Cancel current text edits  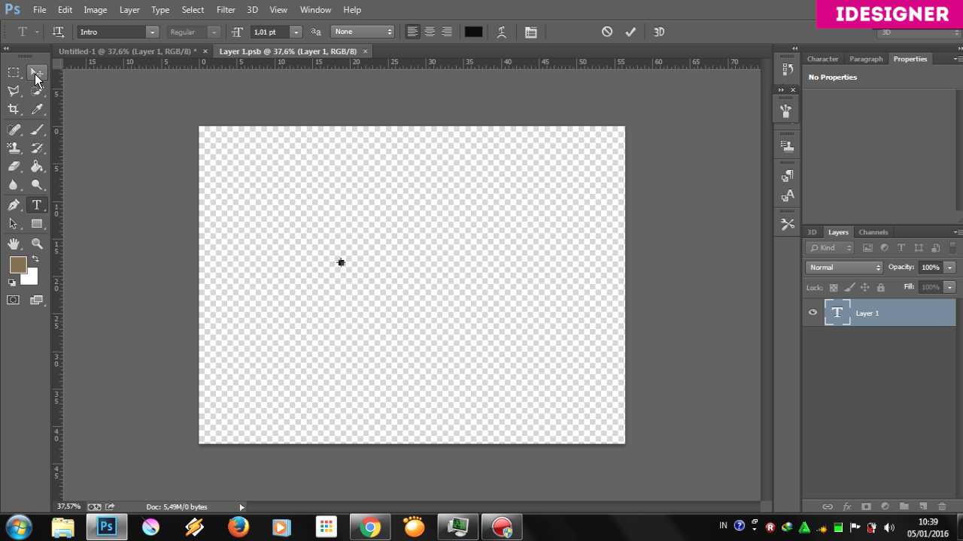607,32
